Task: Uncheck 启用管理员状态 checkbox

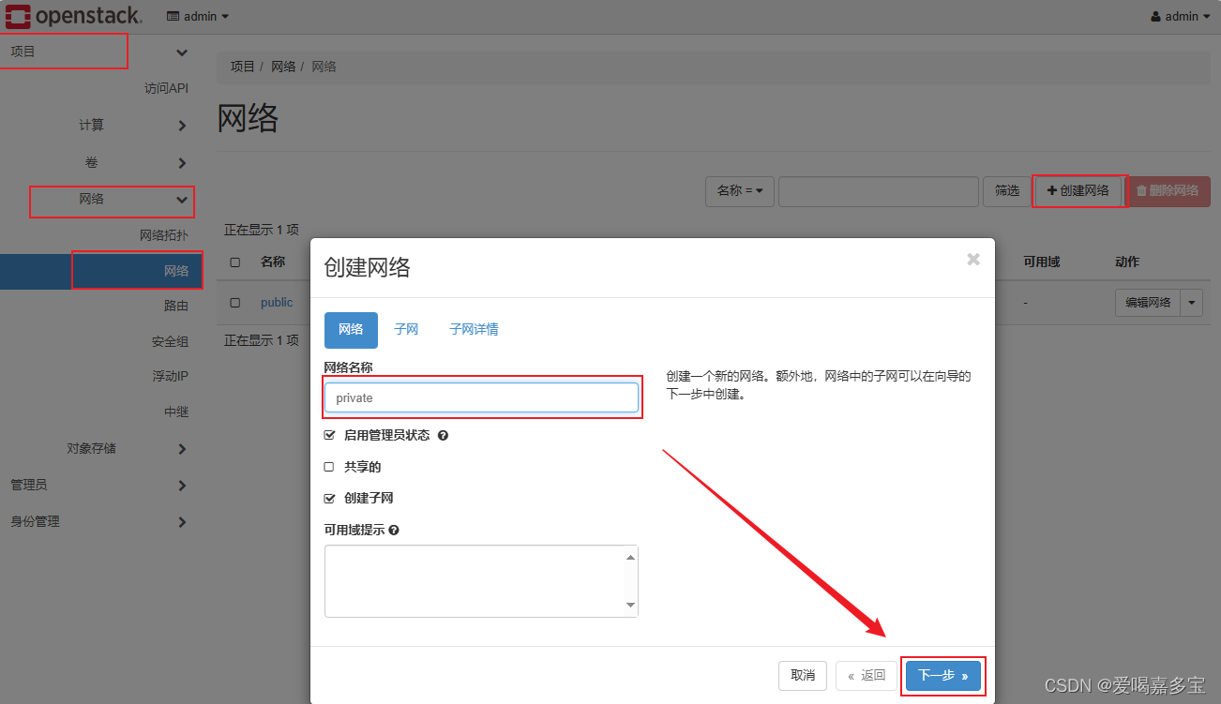Action: tap(329, 436)
